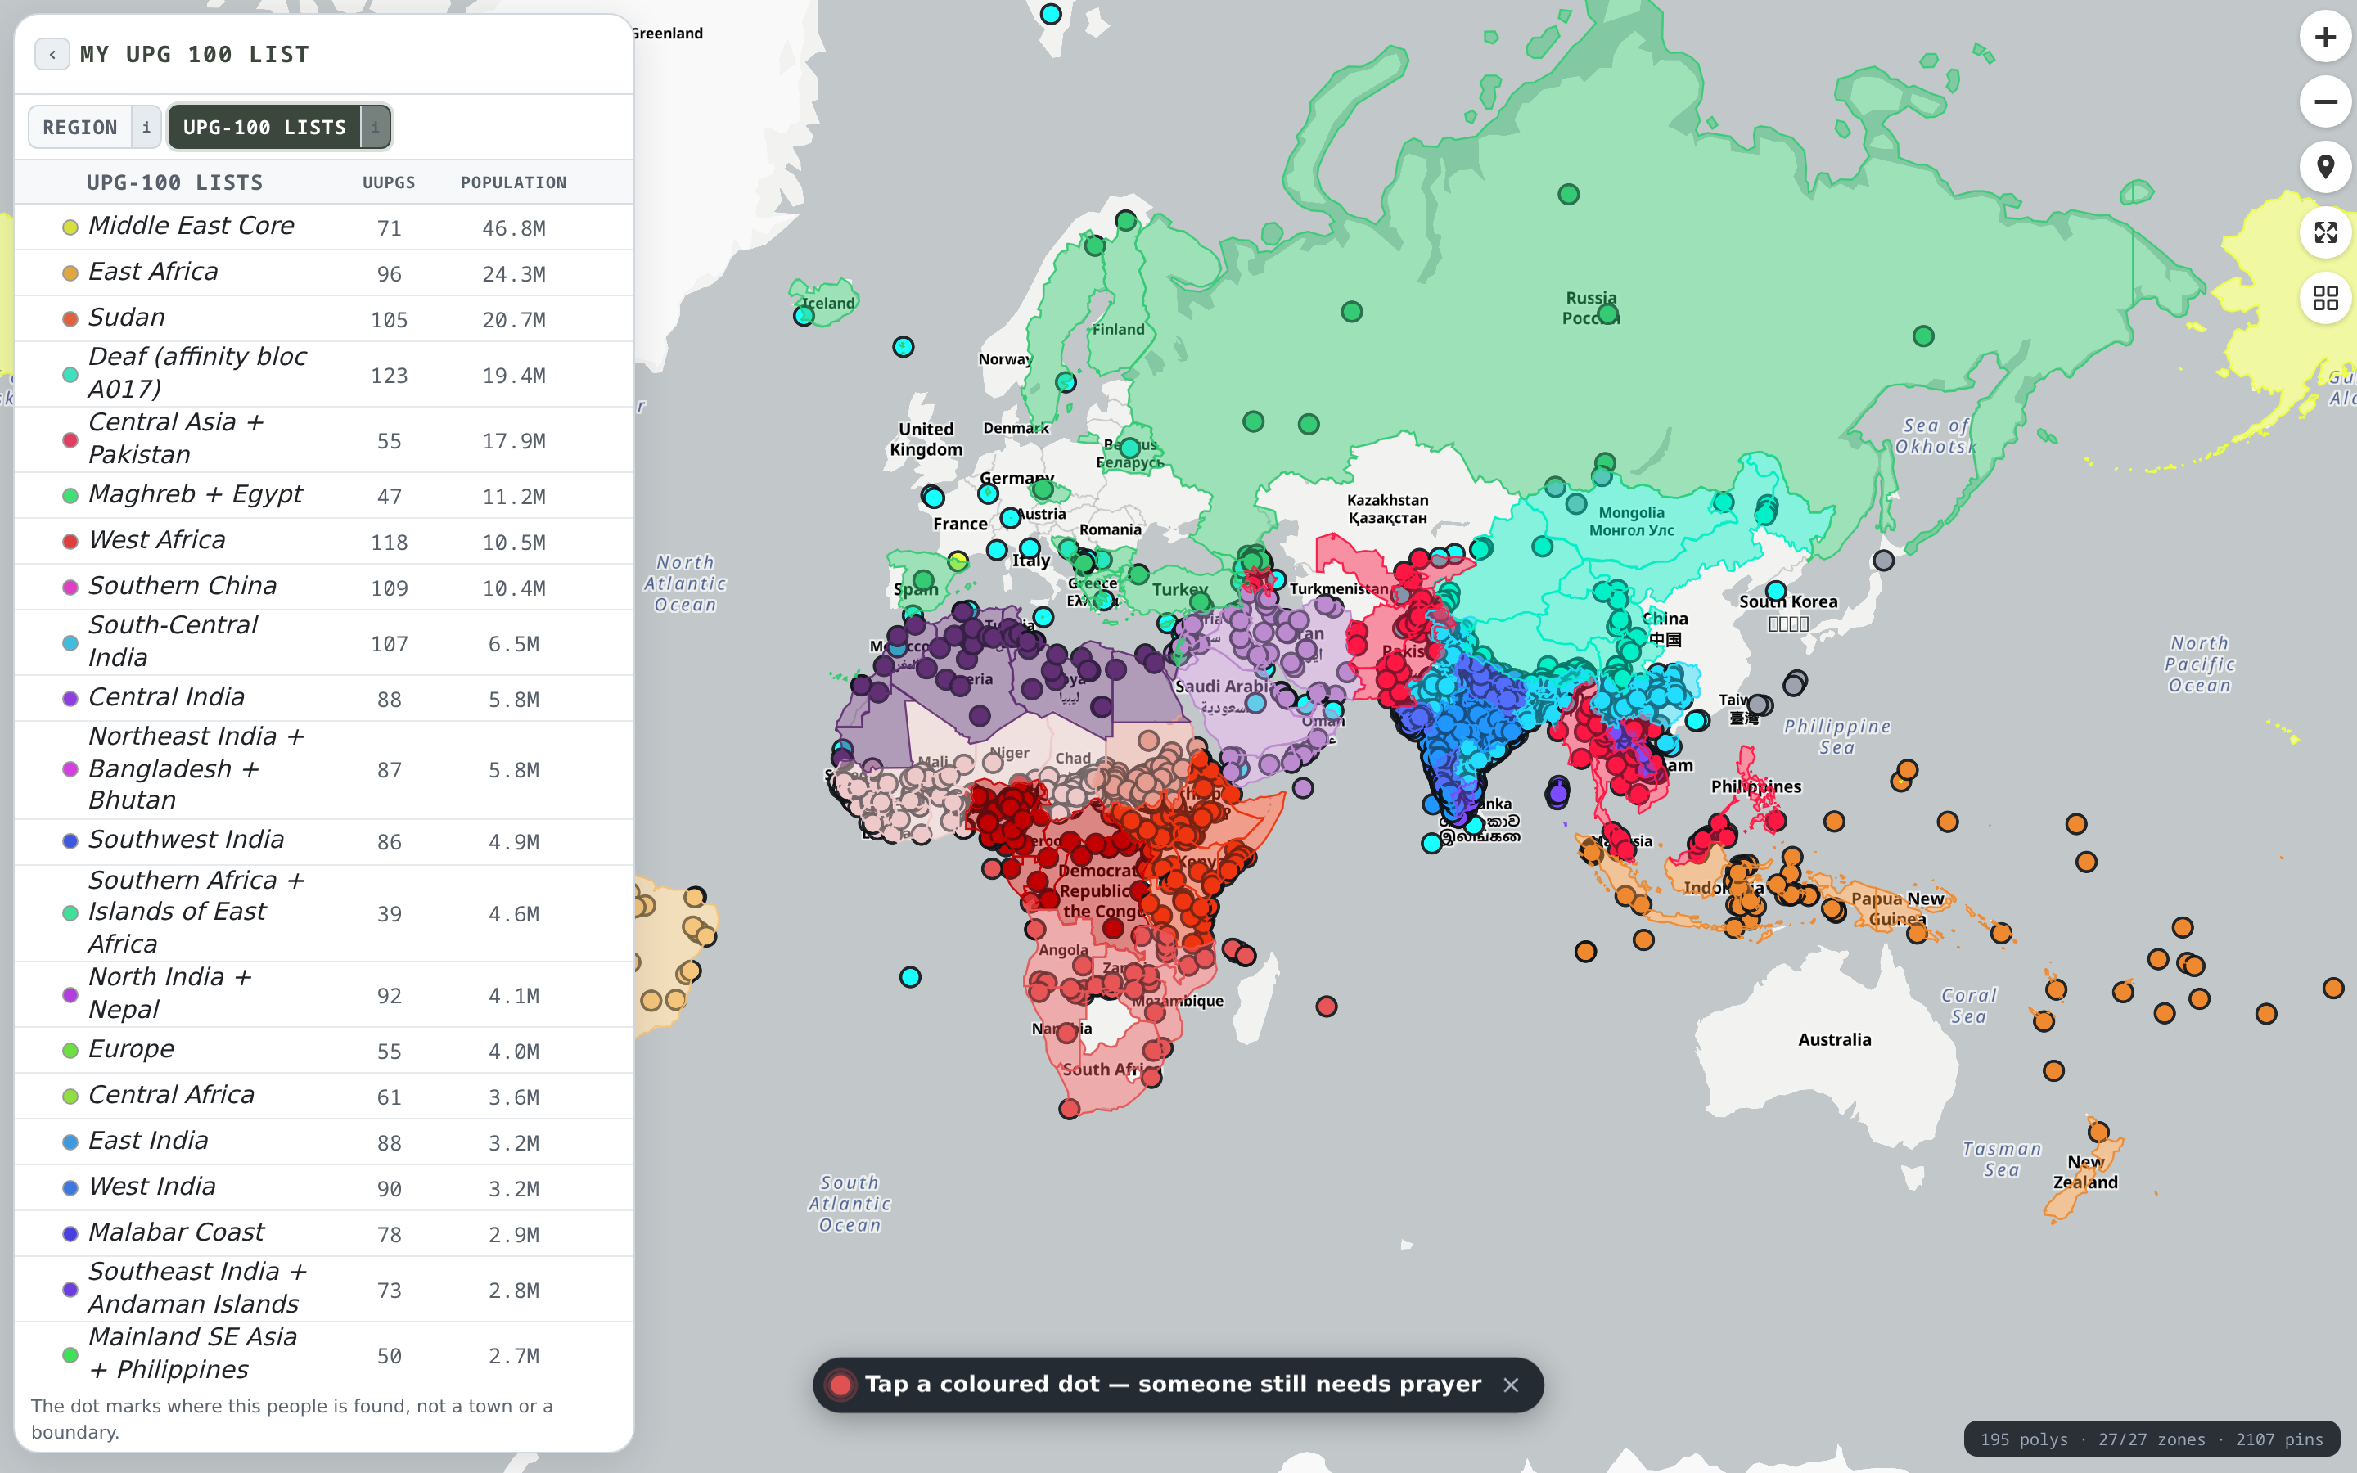Image resolution: width=2357 pixels, height=1473 pixels.
Task: Click the back chevron beside MY UPG 100 LIST
Action: click(52, 55)
